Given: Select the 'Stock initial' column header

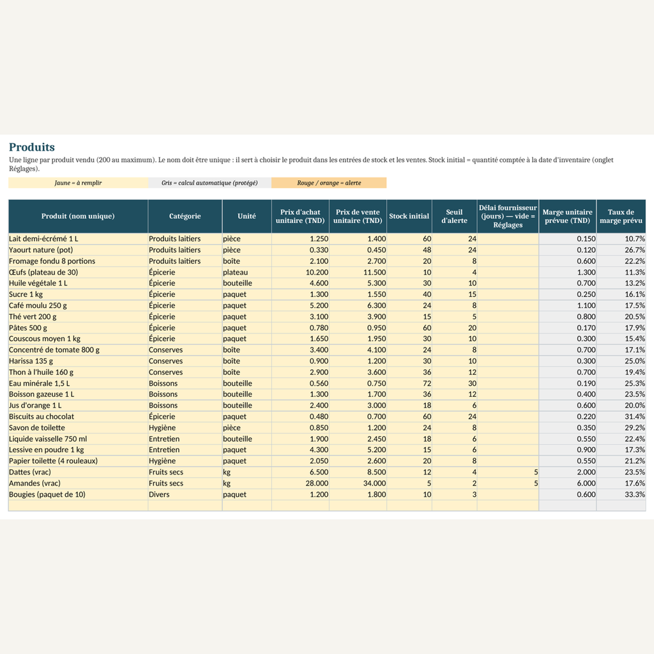Looking at the screenshot, I should [409, 216].
